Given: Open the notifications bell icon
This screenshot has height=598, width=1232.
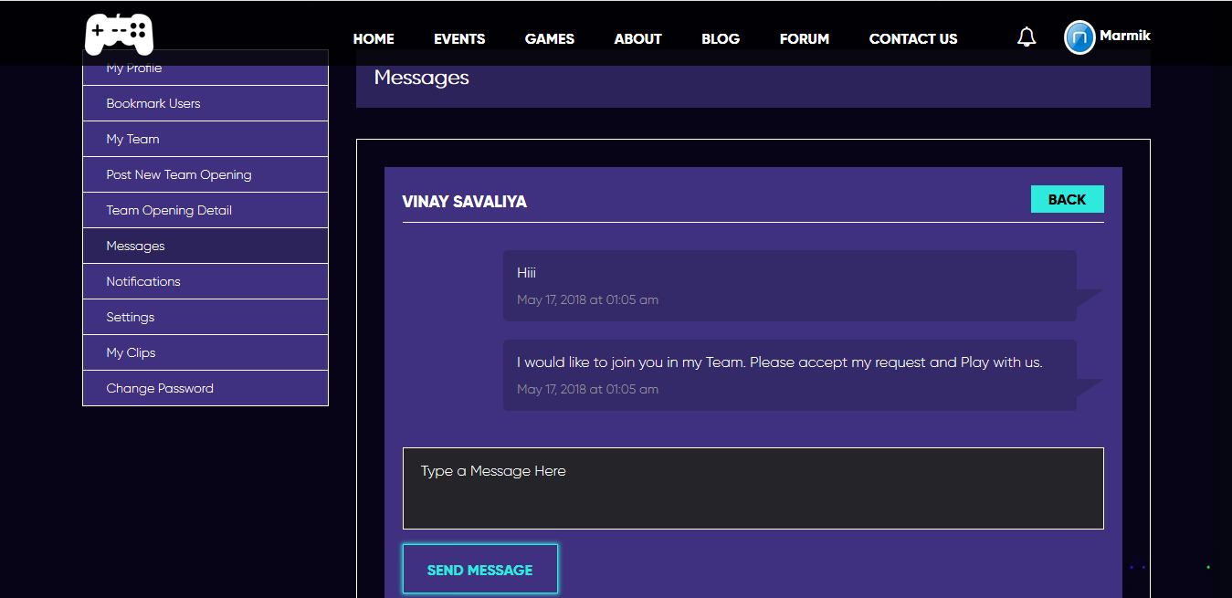Looking at the screenshot, I should [x=1027, y=37].
